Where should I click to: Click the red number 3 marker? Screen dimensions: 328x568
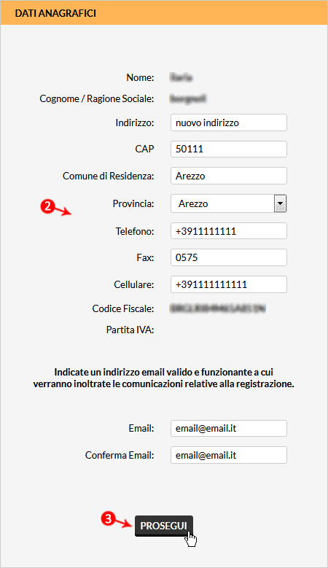click(108, 518)
